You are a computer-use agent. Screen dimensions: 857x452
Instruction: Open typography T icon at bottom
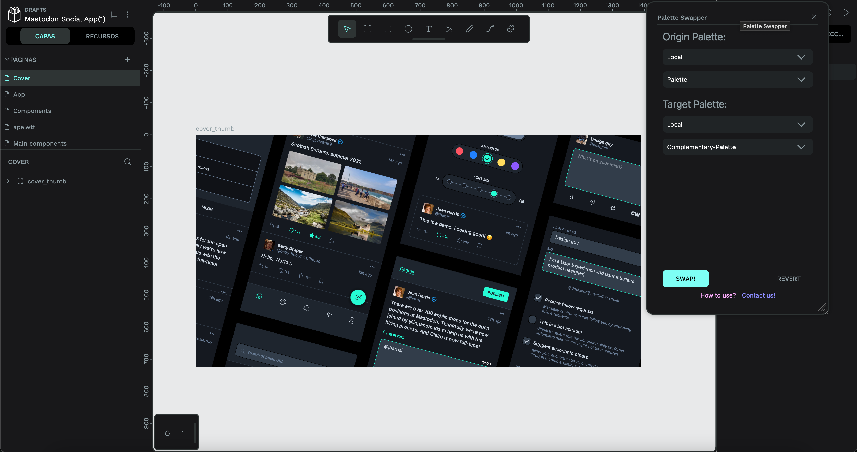coord(185,433)
